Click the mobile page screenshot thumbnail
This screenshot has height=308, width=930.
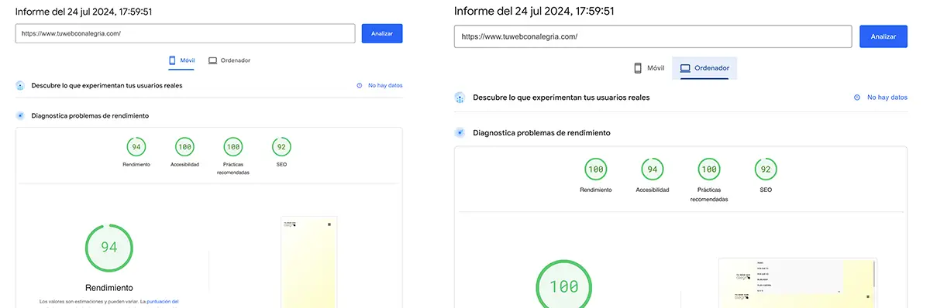pos(308,262)
